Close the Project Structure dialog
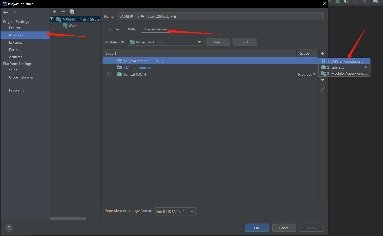 [x=324, y=4]
